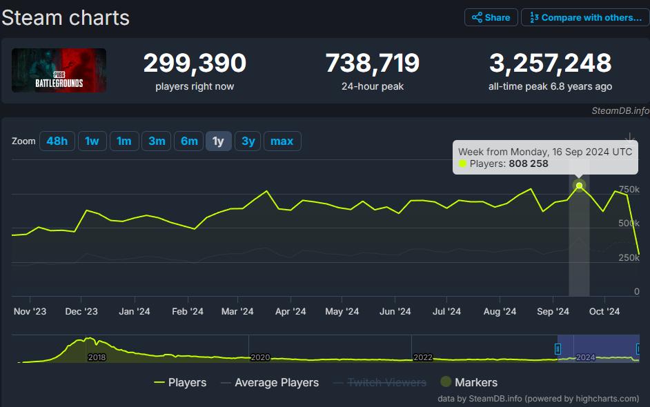
Task: Click the Jan '24 axis label
Action: click(x=135, y=311)
